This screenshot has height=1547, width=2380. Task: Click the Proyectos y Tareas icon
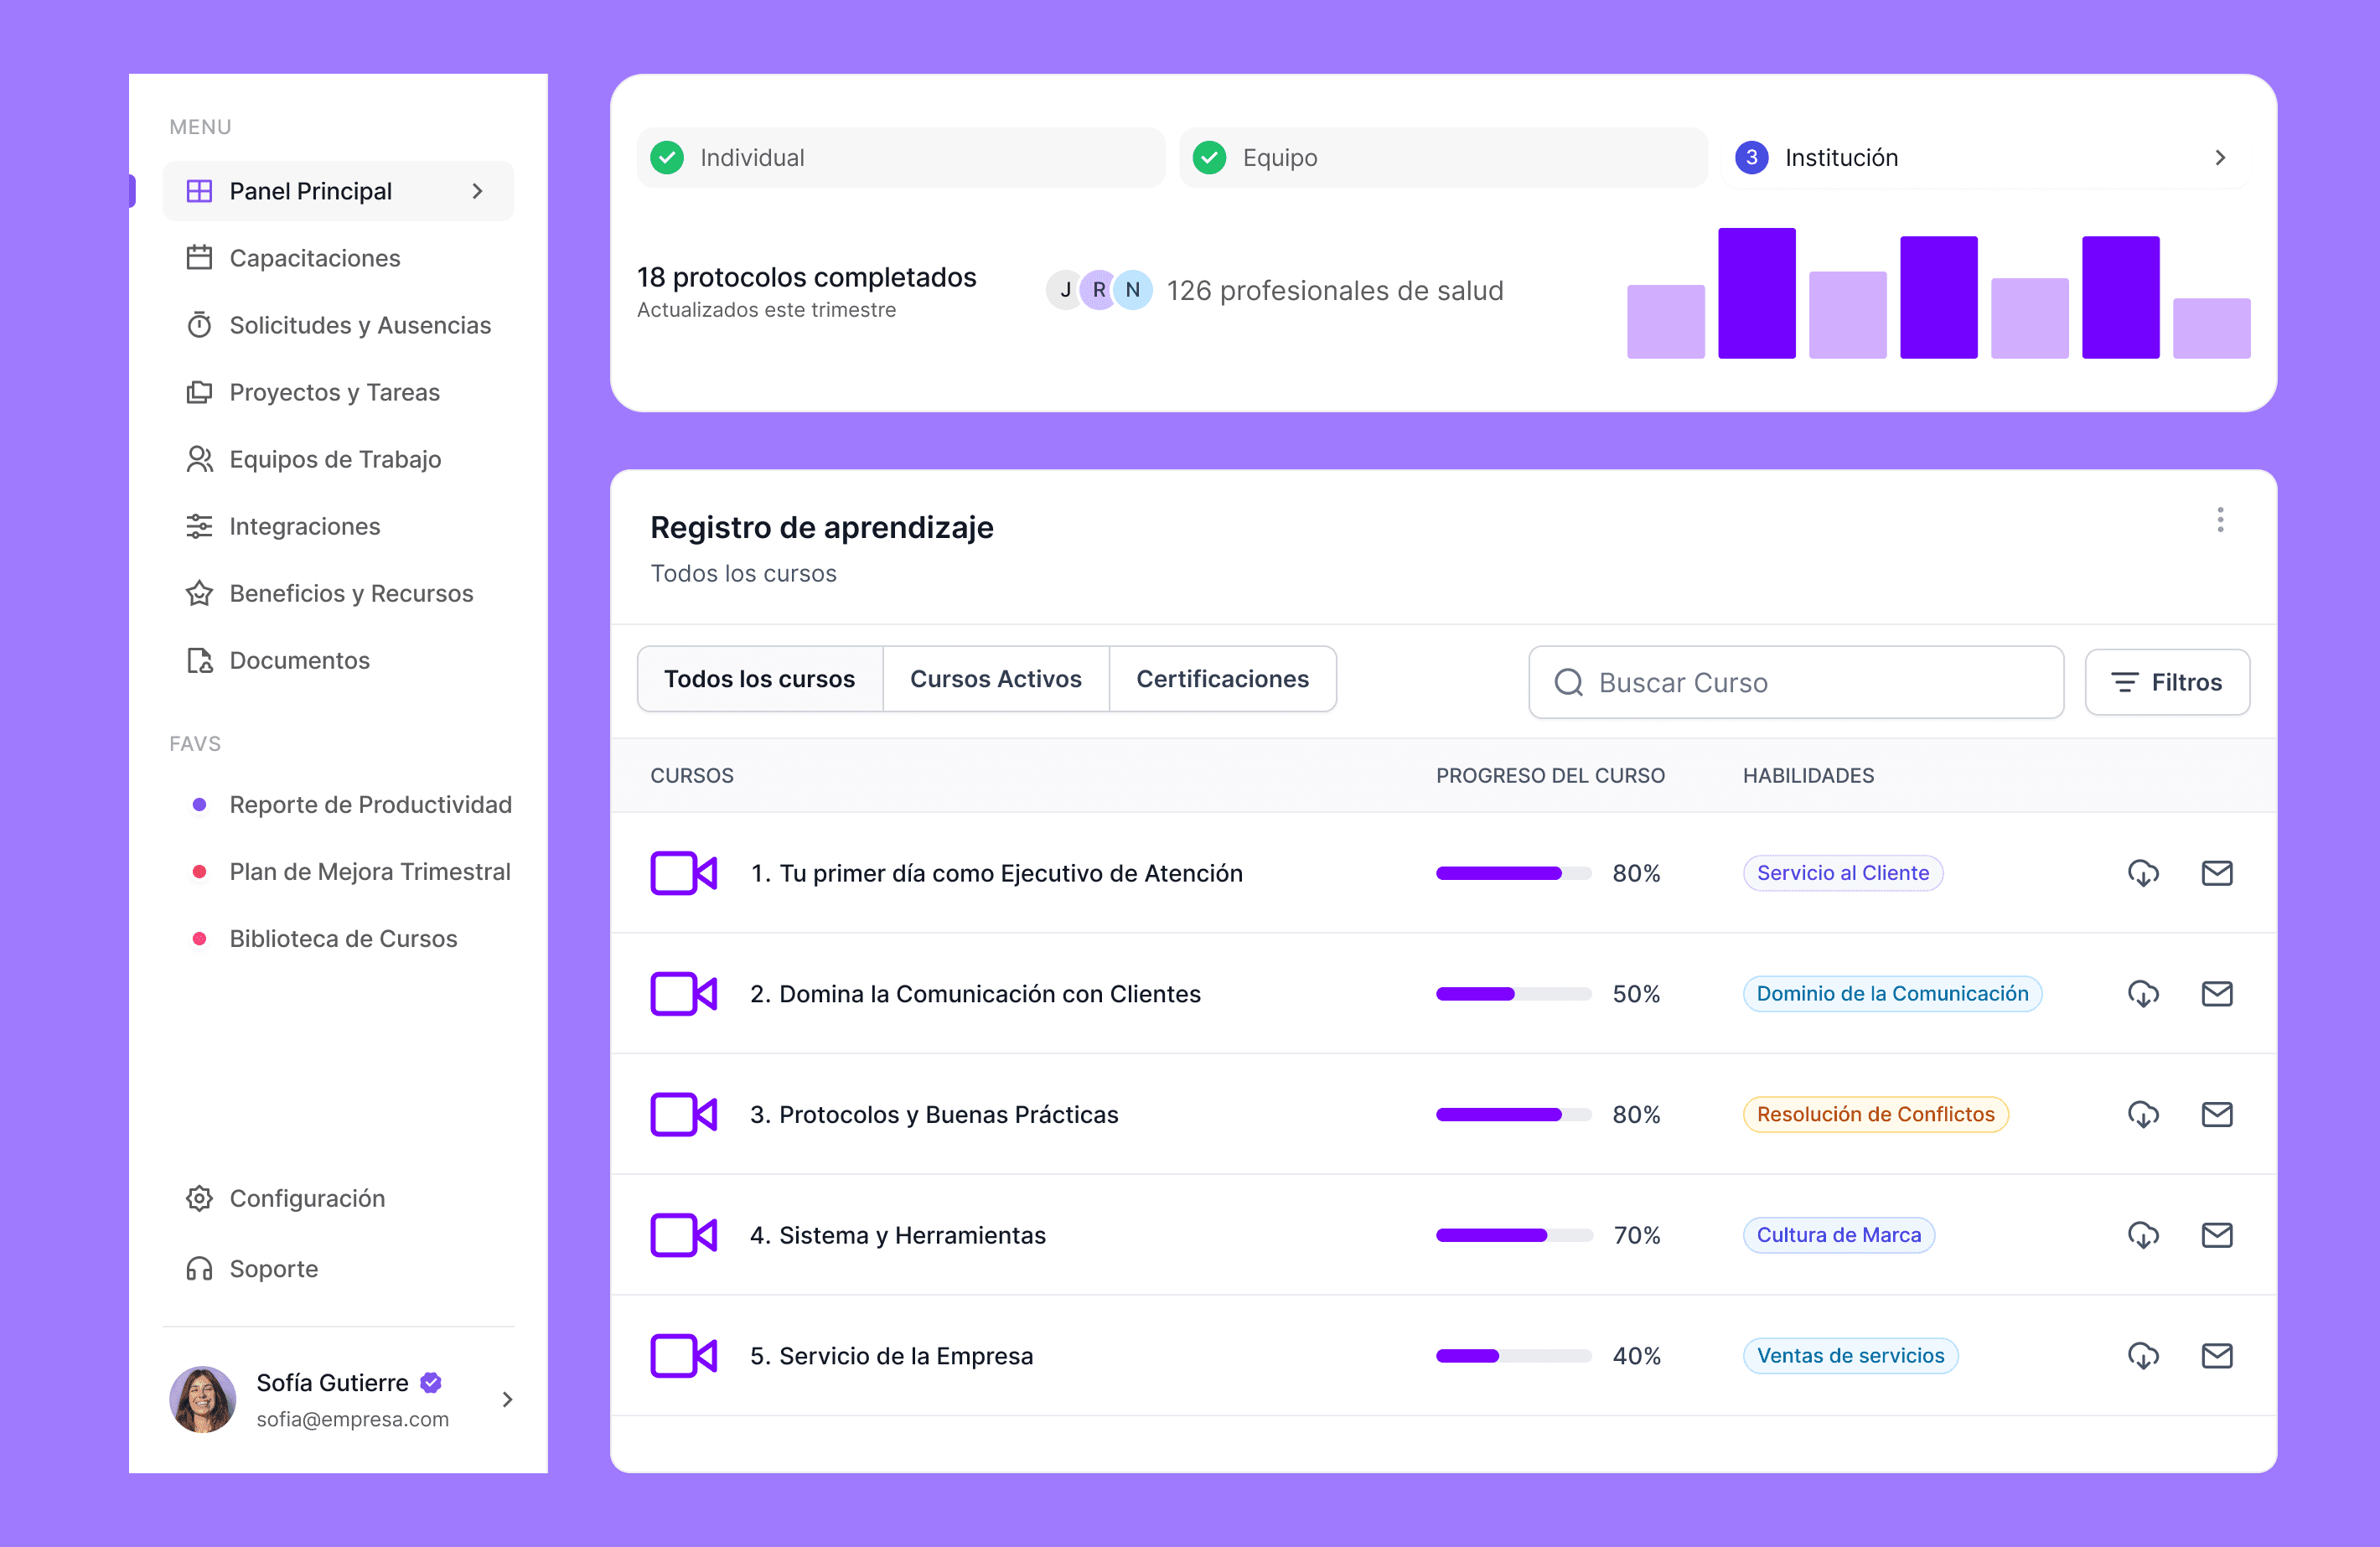coord(199,392)
